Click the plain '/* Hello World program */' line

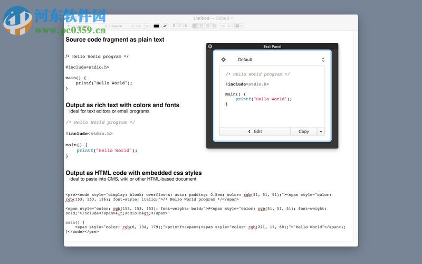pos(97,56)
